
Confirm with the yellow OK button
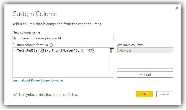coord(144,94)
